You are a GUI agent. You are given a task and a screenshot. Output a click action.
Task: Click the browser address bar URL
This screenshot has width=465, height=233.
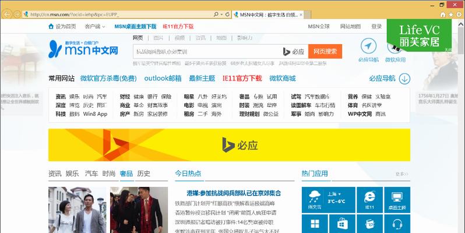[x=74, y=14]
